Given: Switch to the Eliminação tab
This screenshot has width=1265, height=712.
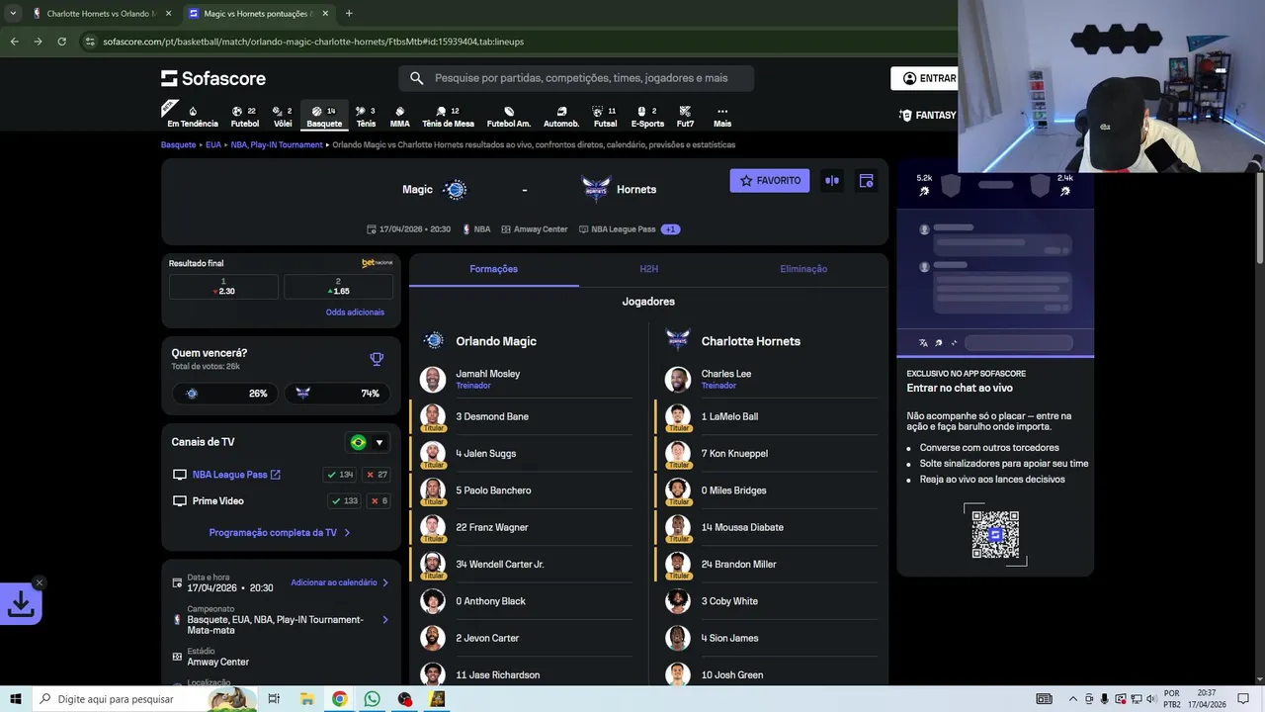Looking at the screenshot, I should point(803,269).
